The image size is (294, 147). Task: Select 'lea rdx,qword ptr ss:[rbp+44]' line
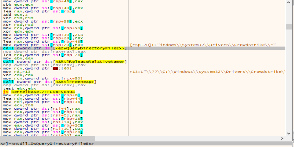pos(43,99)
